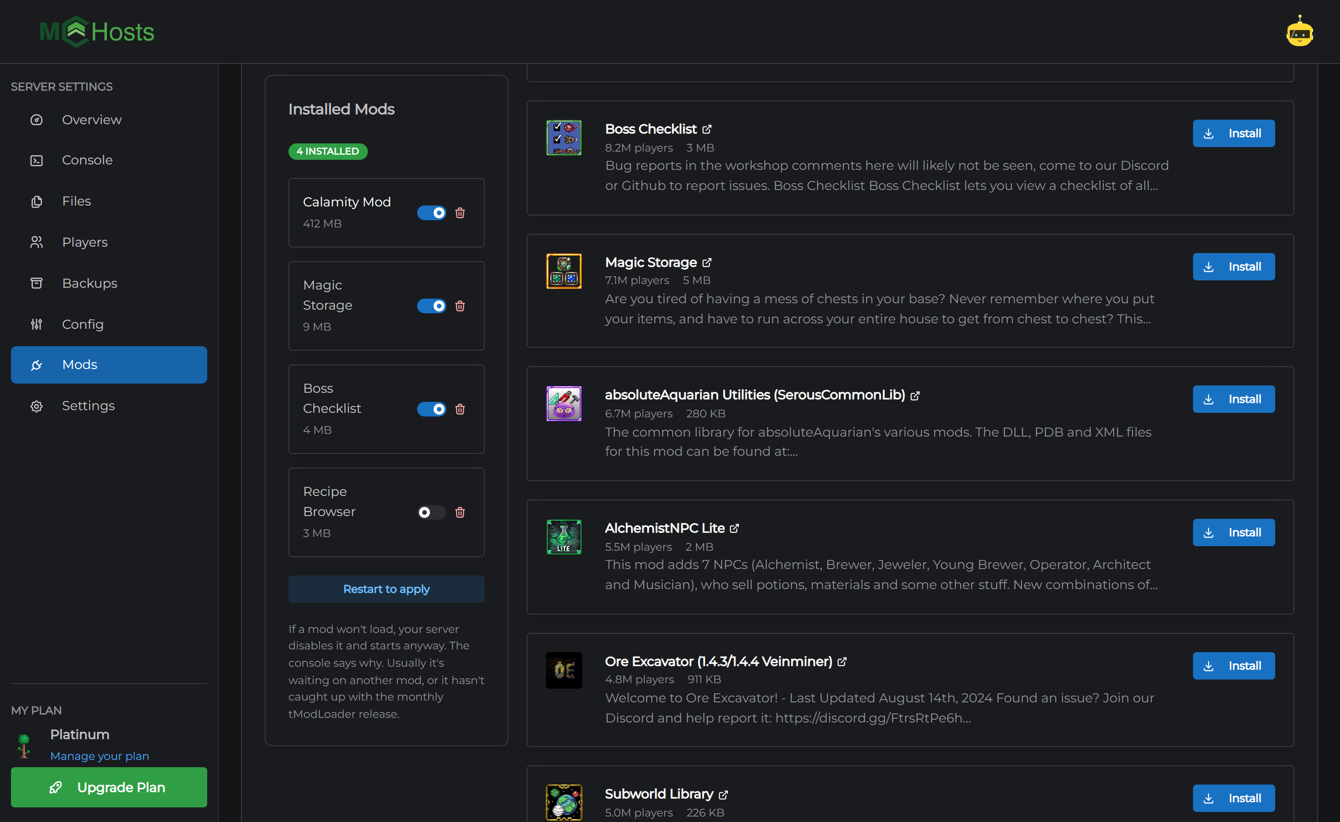Open the Boss Checklist title link

(x=650, y=129)
